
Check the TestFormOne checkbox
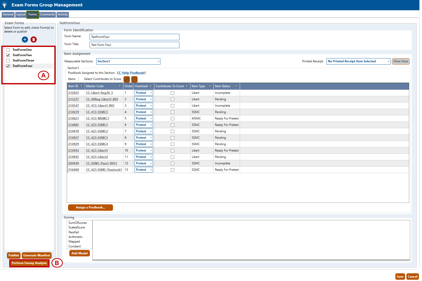point(8,50)
